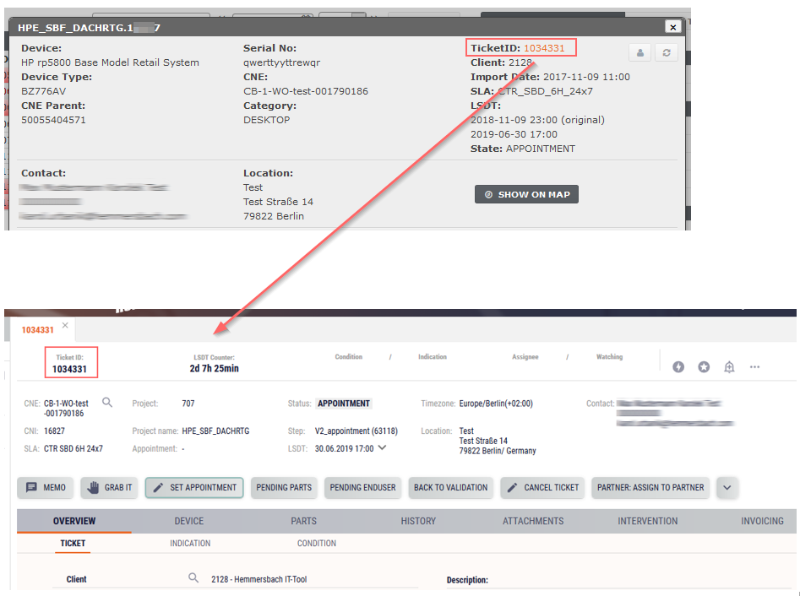This screenshot has height=596, width=800.
Task: Select the Indication sub-tab
Action: [x=190, y=544]
